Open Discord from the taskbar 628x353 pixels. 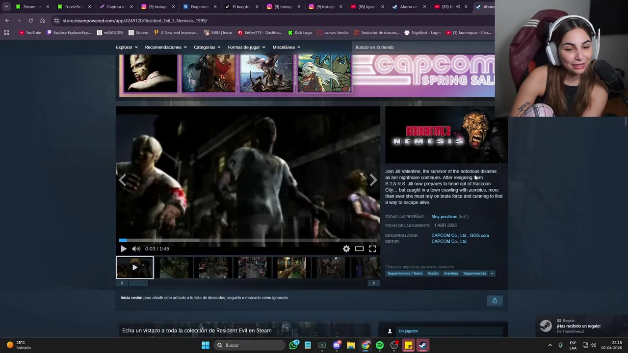(337, 345)
